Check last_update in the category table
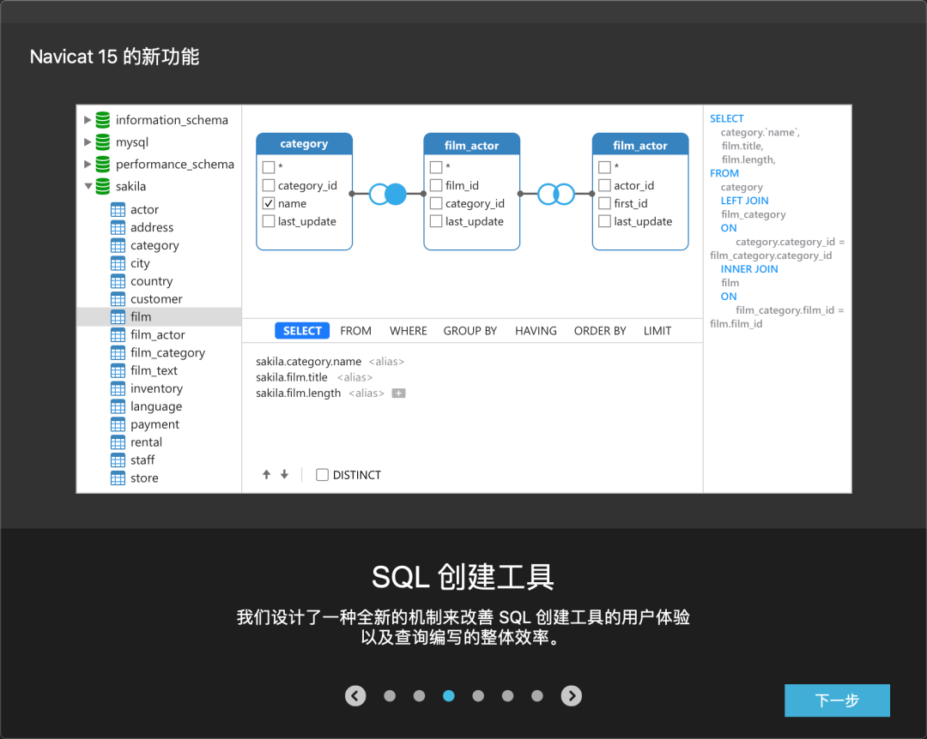 269,221
